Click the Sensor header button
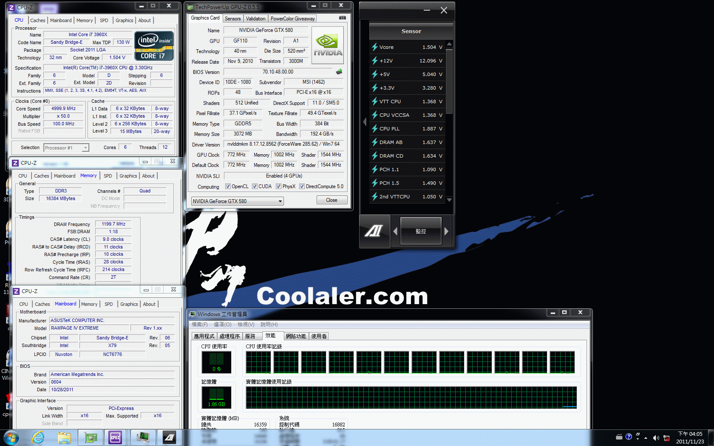This screenshot has width=714, height=446. pos(411,31)
